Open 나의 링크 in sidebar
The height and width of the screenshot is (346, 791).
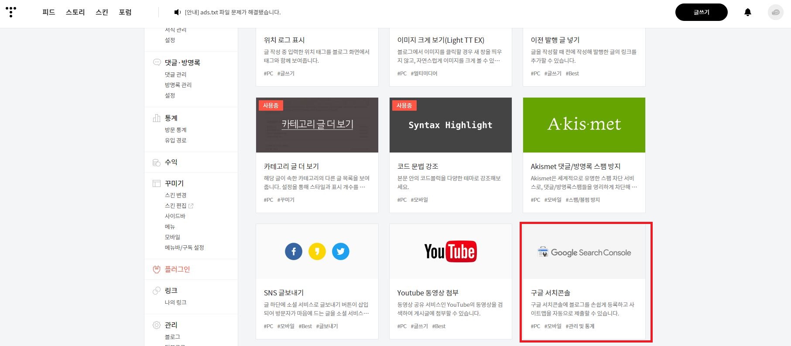tap(175, 302)
